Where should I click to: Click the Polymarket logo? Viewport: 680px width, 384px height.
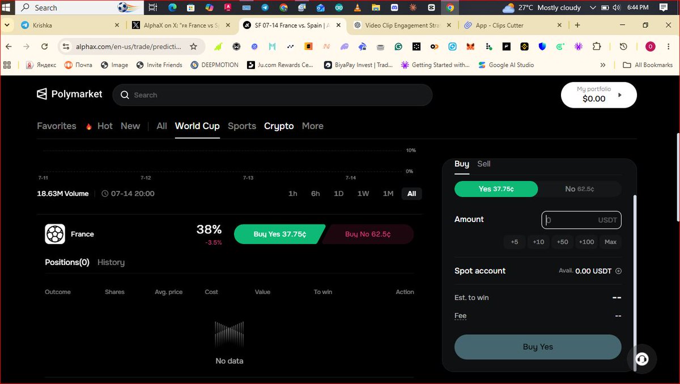point(70,94)
